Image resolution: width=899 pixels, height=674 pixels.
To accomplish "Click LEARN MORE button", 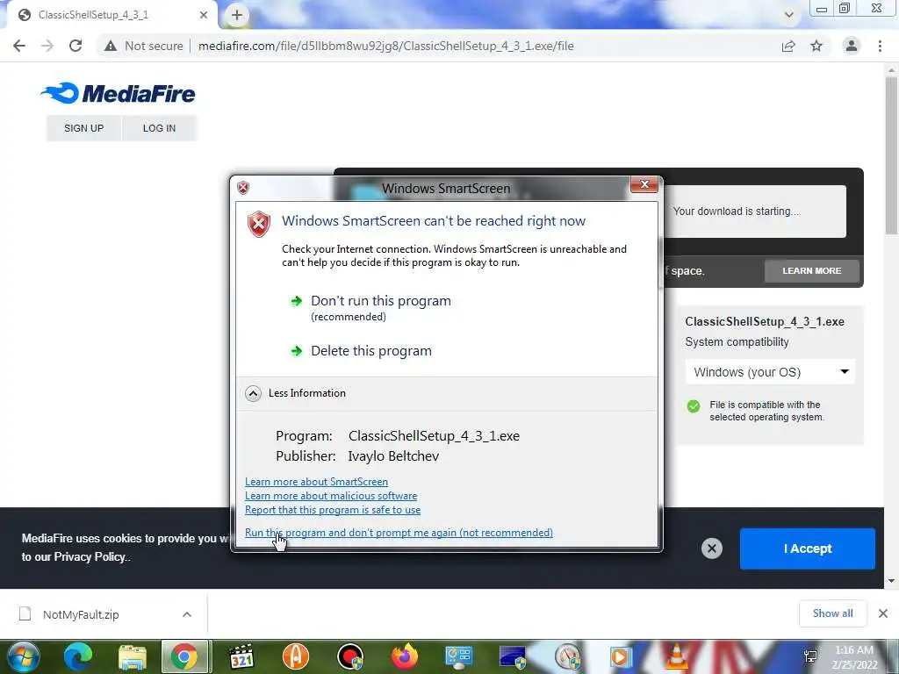I will click(x=812, y=270).
